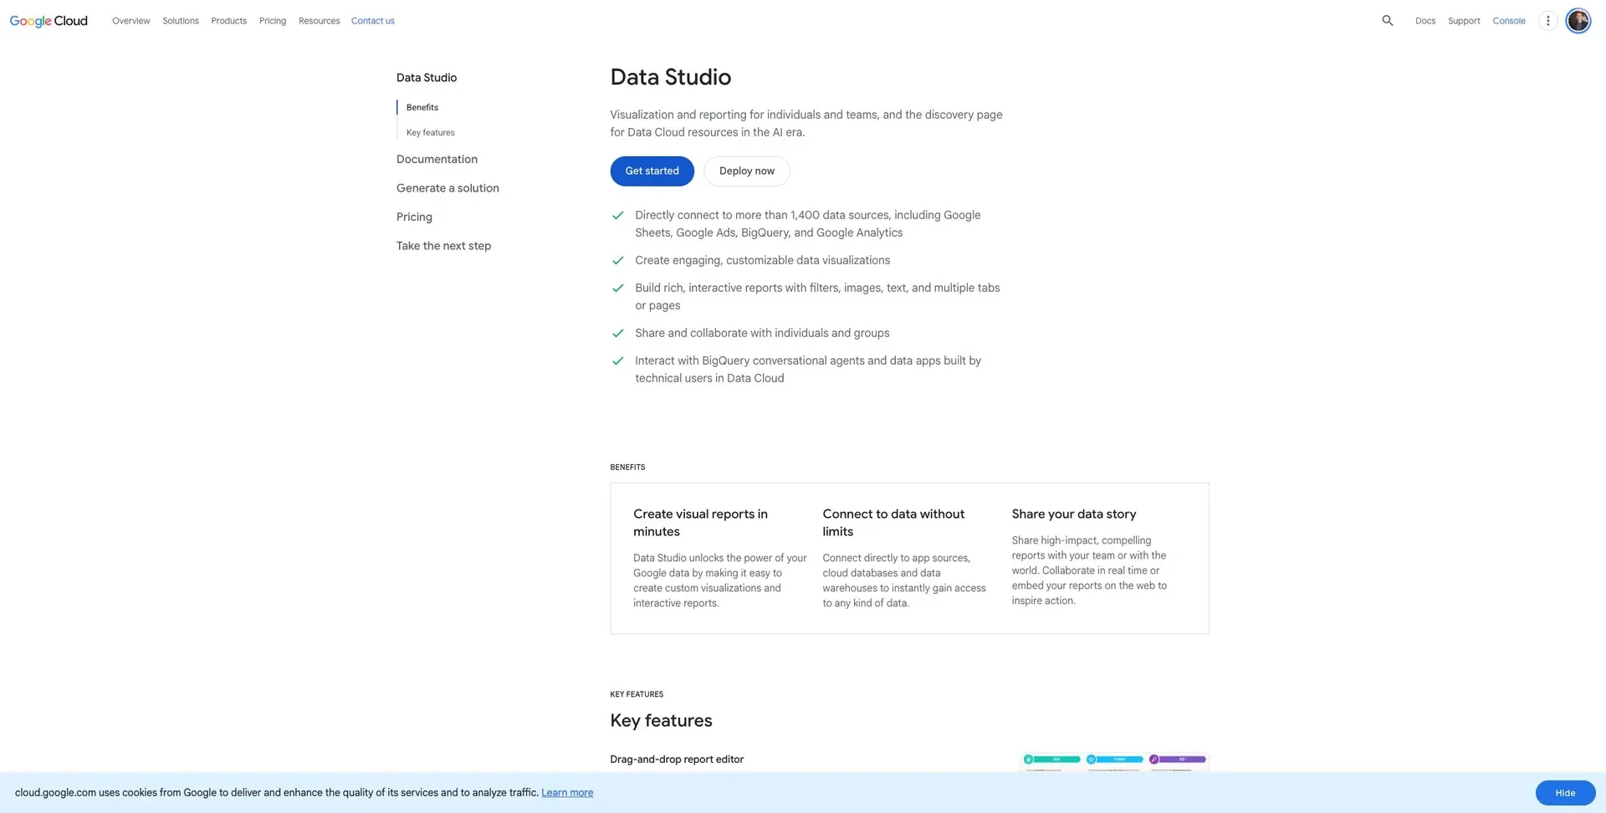Viewport: 1606px width, 813px height.
Task: Click the Deploy now button
Action: [747, 171]
